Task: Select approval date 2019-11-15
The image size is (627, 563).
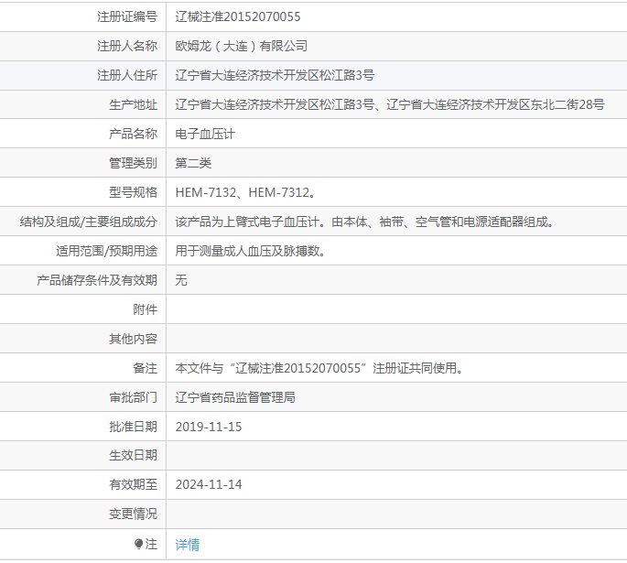Action: [x=209, y=427]
